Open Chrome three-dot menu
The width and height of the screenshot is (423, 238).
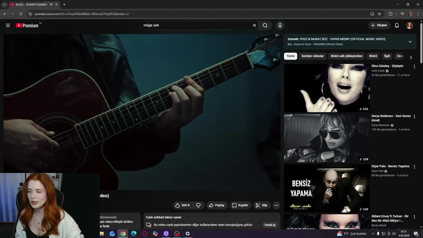(x=418, y=14)
